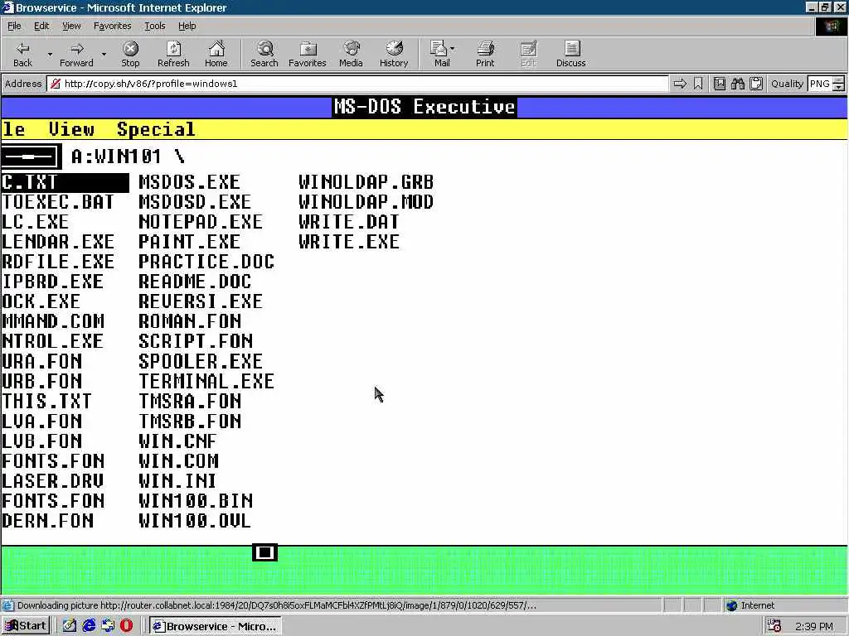Refresh the current page

[173, 54]
